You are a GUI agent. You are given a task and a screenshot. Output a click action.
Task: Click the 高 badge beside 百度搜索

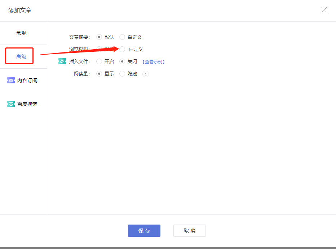point(11,104)
